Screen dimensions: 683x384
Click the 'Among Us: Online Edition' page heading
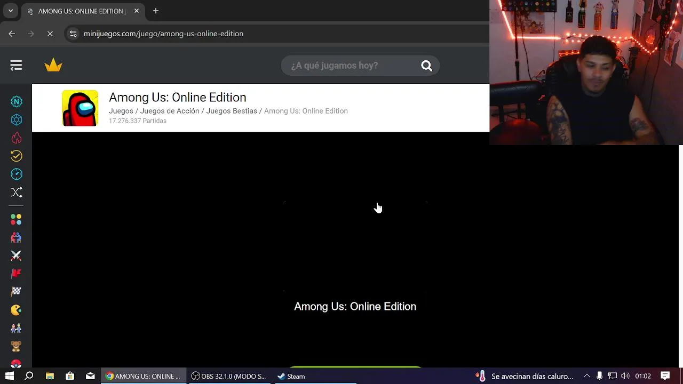[x=178, y=97]
